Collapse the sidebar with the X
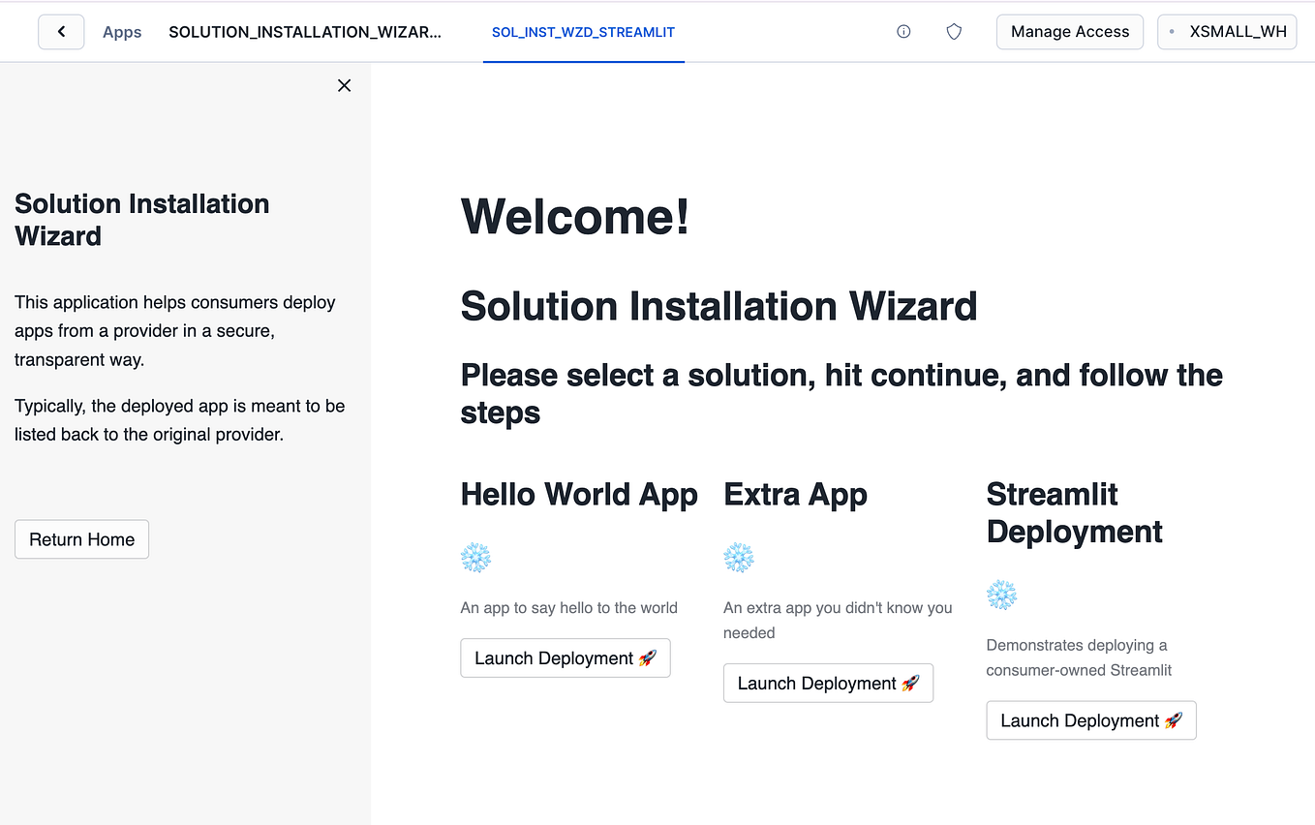 [344, 85]
